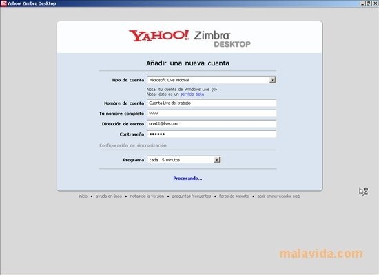The height and width of the screenshot is (275, 379).
Task: Click the 'Programa' label
Action: coord(134,160)
